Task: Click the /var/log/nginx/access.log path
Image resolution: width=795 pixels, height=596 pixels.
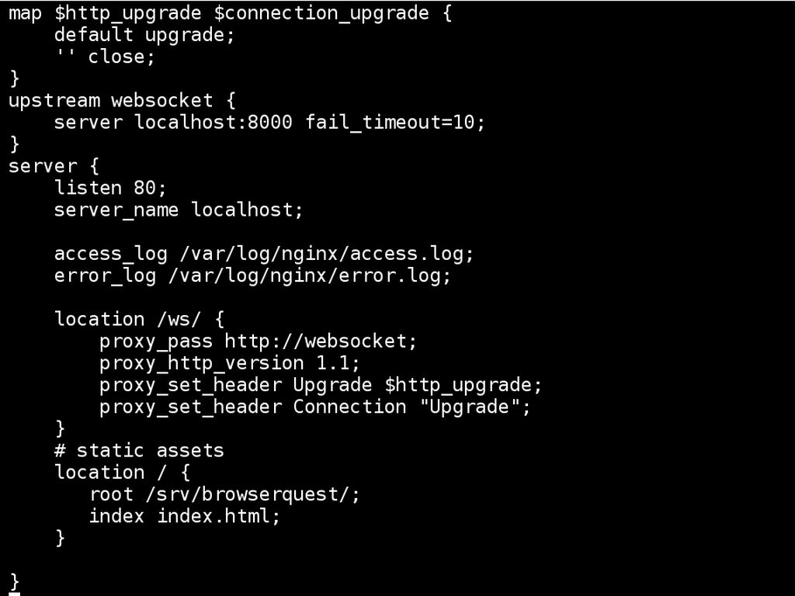Action: pyautogui.click(x=326, y=254)
